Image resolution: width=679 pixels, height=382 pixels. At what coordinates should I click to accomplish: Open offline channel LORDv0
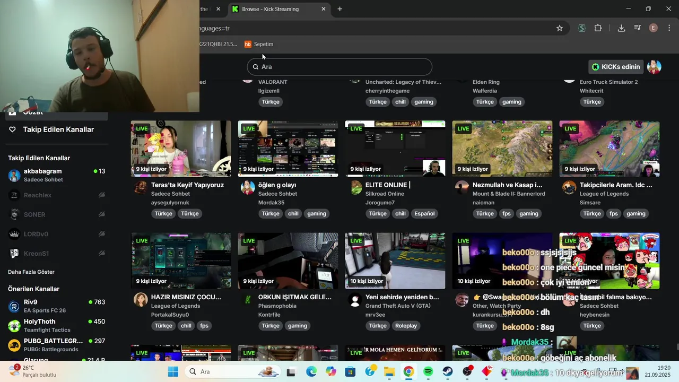pyautogui.click(x=57, y=234)
